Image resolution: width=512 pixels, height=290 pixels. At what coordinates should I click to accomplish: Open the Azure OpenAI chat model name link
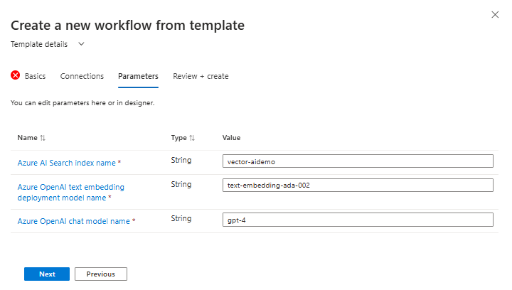pos(73,221)
